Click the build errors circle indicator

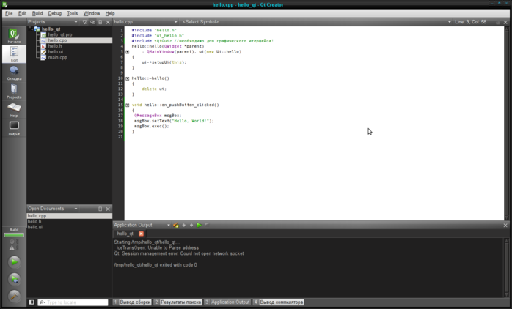(x=12, y=242)
